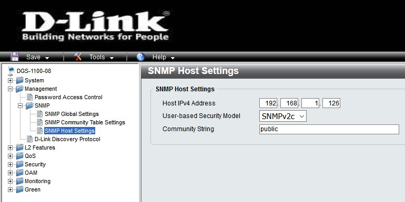Click the SNMP Global Settings page icon
This screenshot has height=202, width=405.
click(40, 114)
